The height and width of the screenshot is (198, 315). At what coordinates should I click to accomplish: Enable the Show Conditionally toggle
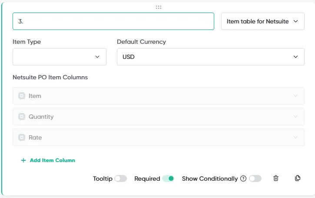(x=255, y=179)
